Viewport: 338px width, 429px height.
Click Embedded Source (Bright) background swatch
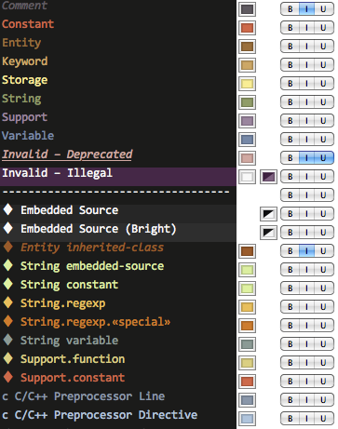(268, 233)
